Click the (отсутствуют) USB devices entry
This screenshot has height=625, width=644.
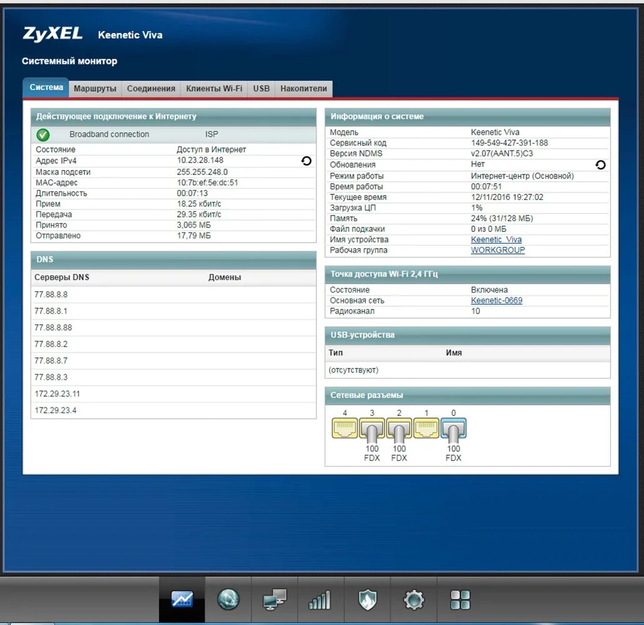tap(353, 370)
